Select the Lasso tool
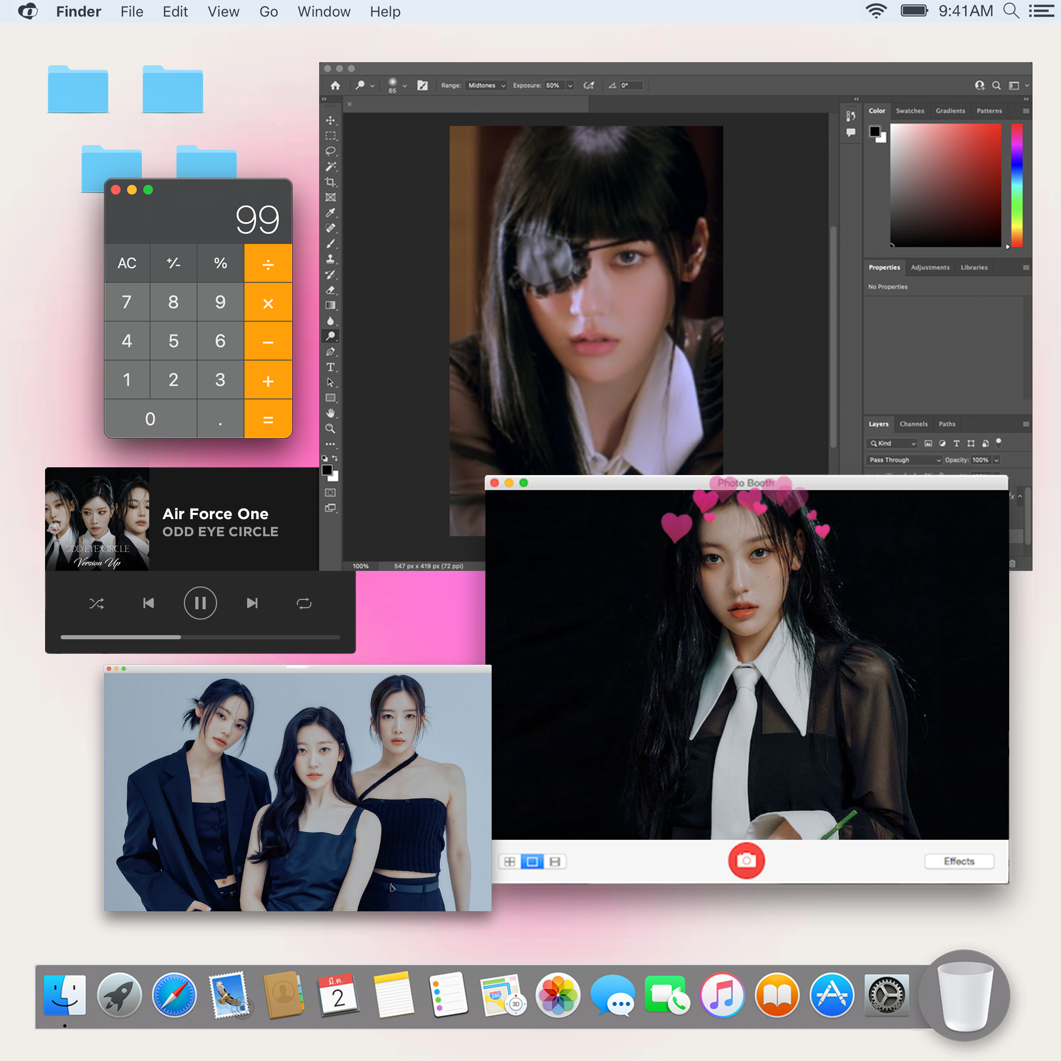1061x1061 pixels. point(331,150)
